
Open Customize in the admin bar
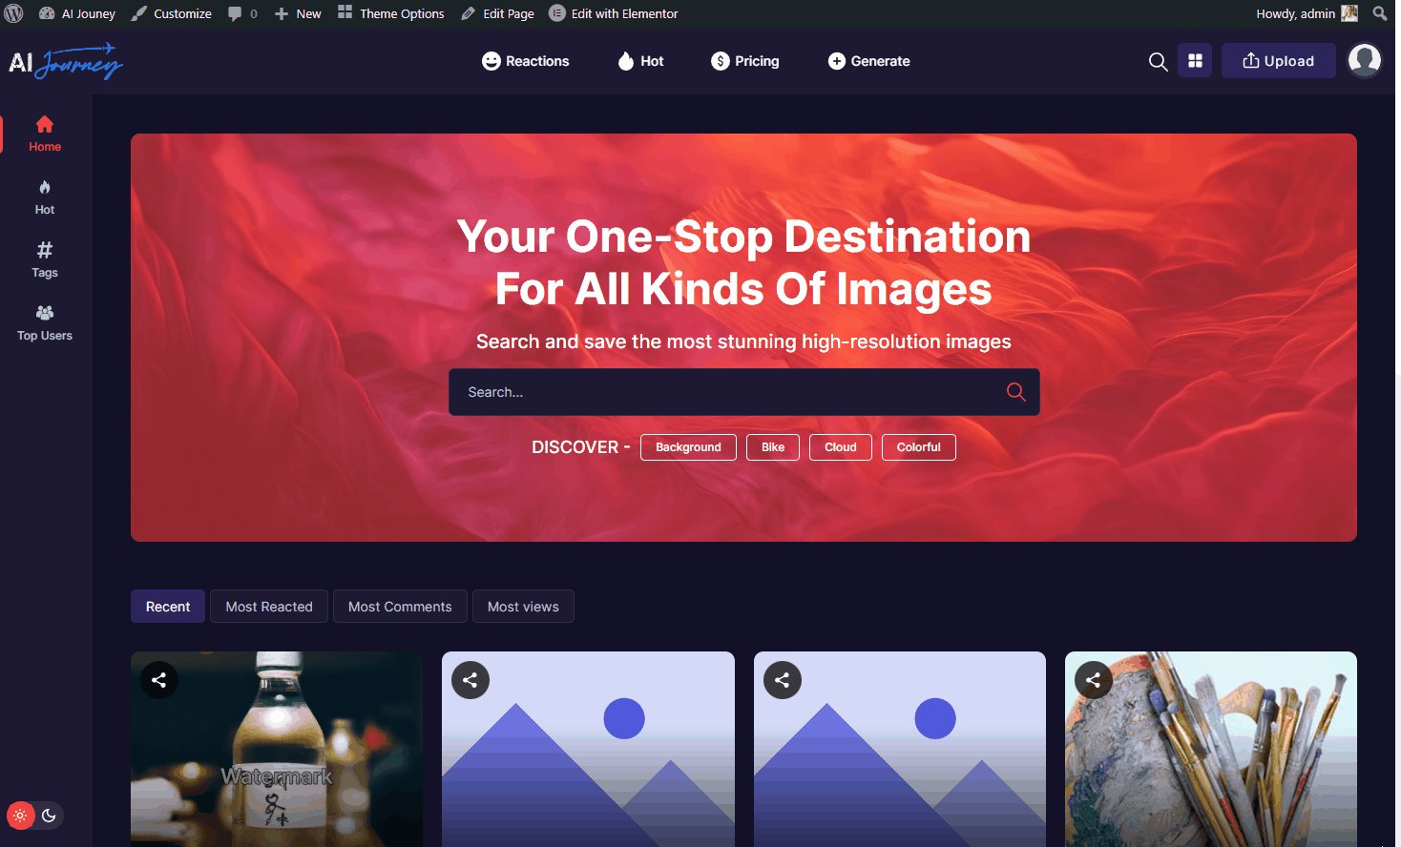click(172, 13)
